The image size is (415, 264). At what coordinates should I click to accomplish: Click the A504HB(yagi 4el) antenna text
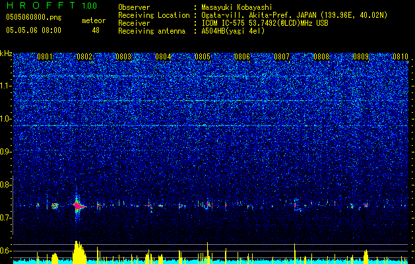(233, 31)
